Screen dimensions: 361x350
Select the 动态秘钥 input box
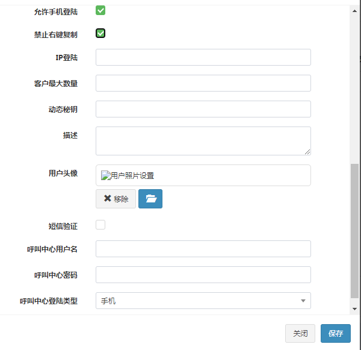coord(203,109)
